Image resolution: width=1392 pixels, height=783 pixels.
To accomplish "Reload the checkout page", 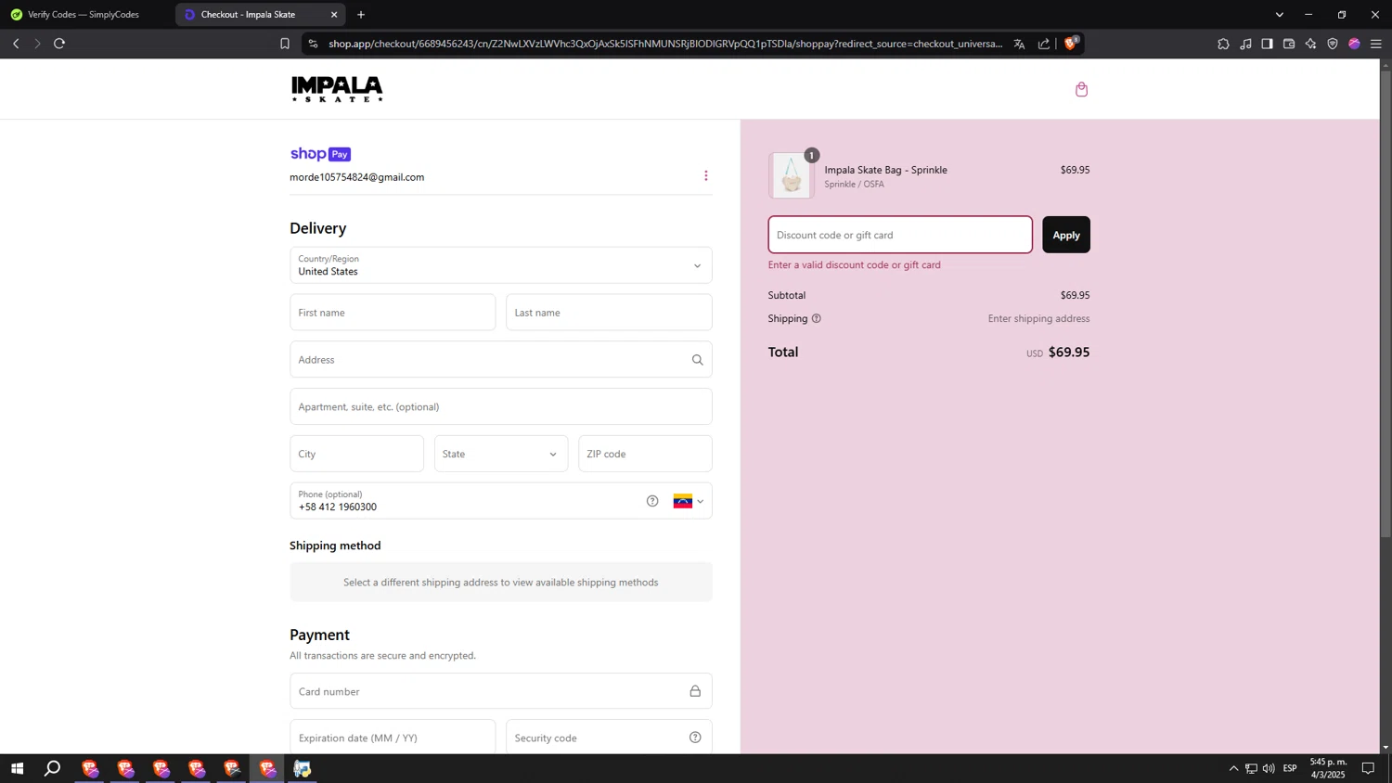I will (59, 44).
